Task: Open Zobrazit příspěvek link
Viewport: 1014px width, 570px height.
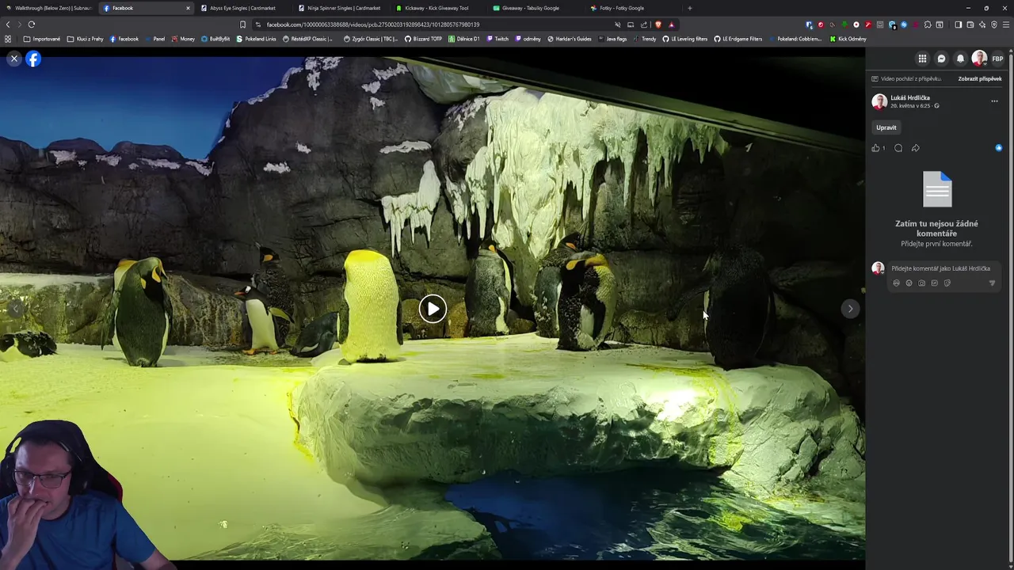Action: click(x=980, y=78)
